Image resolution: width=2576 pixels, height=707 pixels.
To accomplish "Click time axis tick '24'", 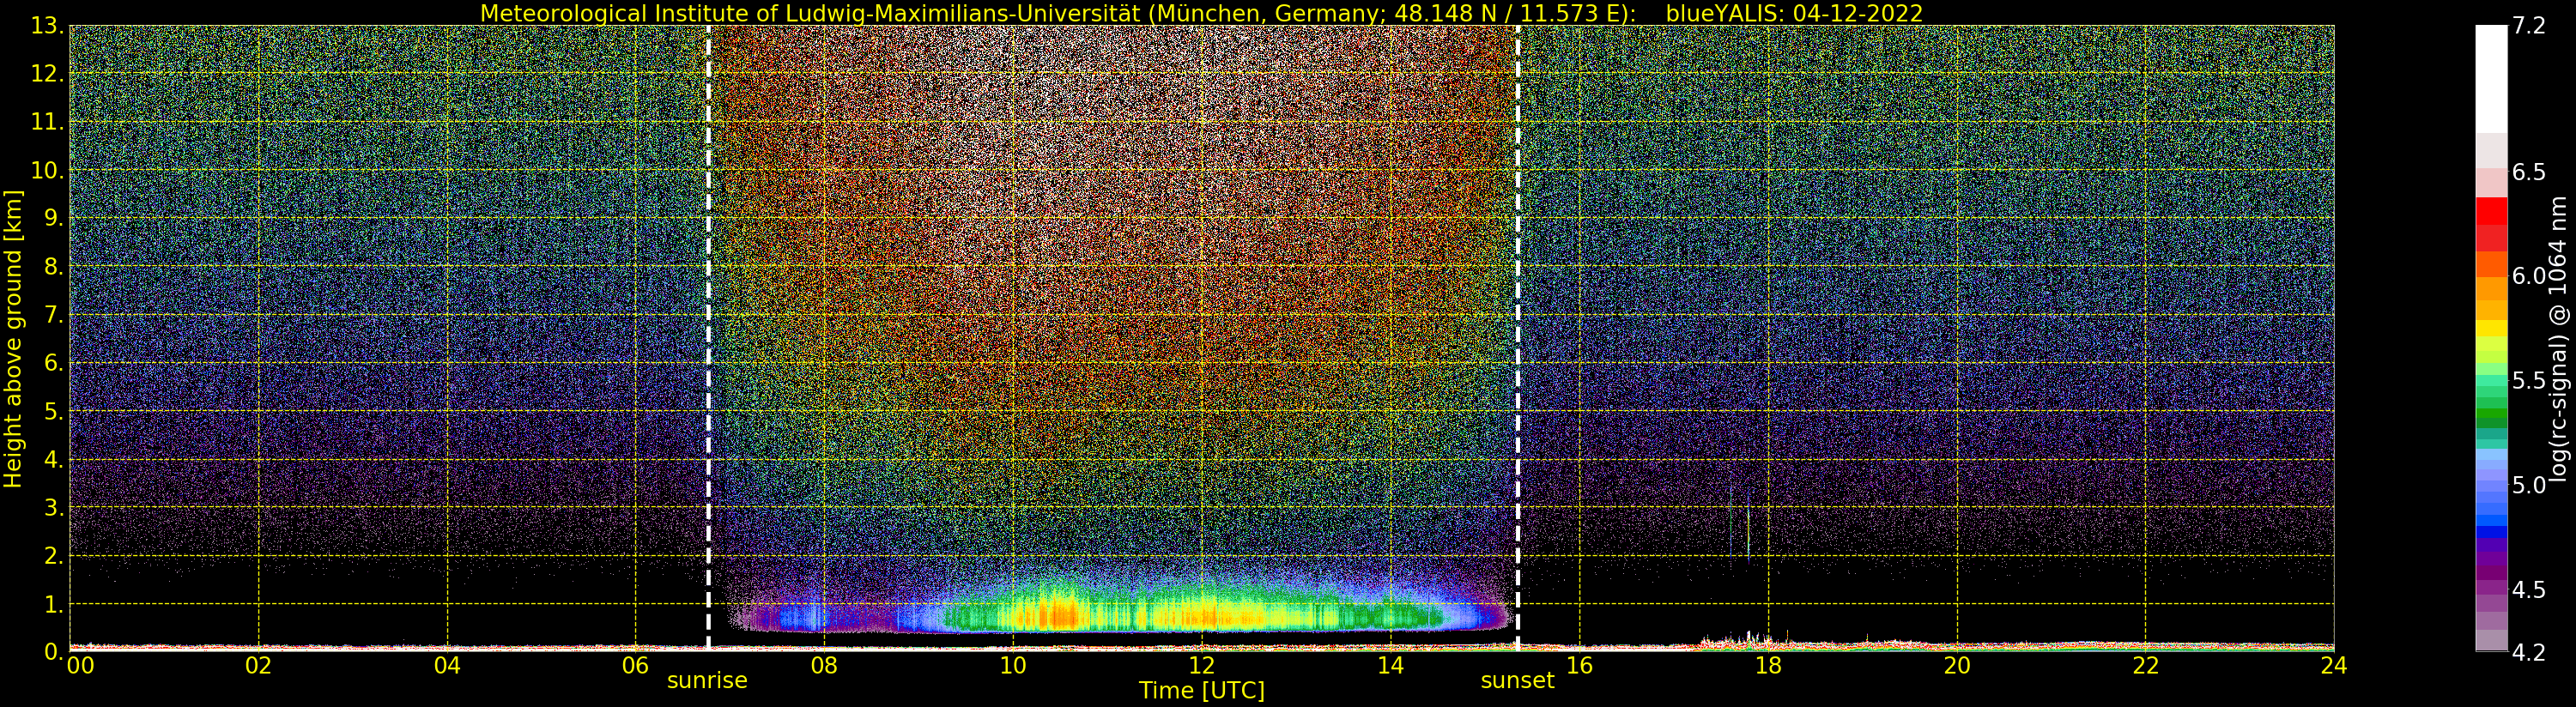I will 2333,665.
